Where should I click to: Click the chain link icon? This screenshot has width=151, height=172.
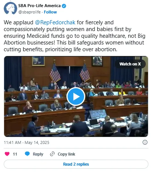click(52, 154)
